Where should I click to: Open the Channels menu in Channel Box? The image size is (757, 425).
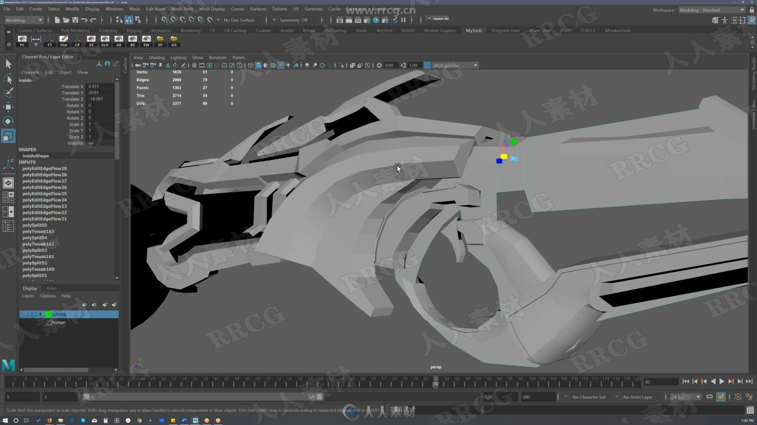(30, 72)
